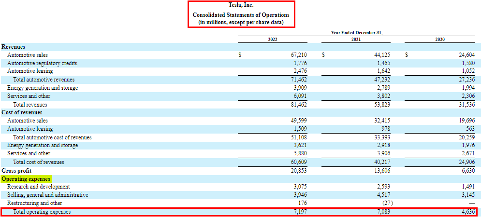Image resolution: width=481 pixels, height=217 pixels.
Task: Select the automotive leasing cost value 978
Action: [386, 129]
